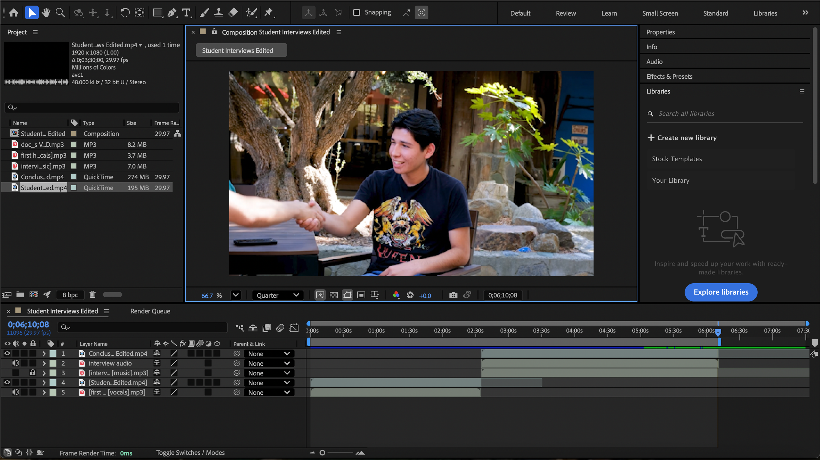This screenshot has width=820, height=460.
Task: Click the trash icon in Project panel
Action: 92,294
